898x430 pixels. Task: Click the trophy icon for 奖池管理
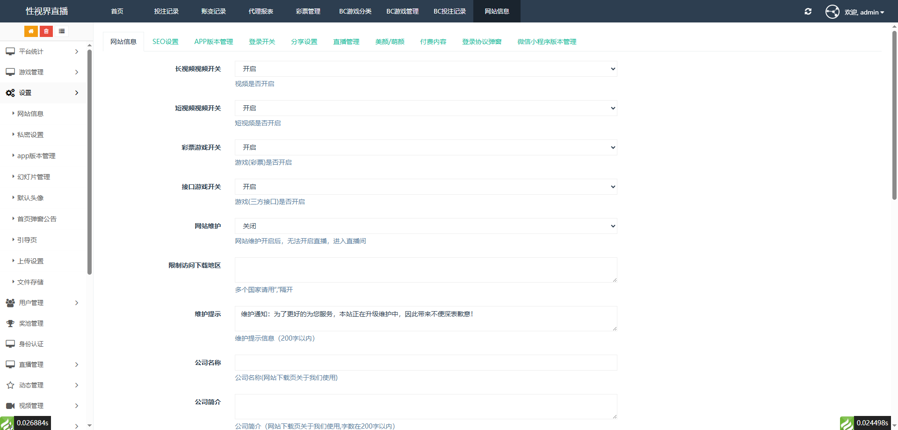coord(10,323)
